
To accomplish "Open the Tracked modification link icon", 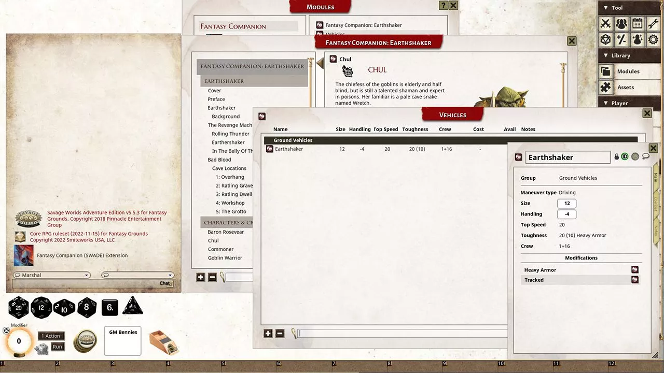I will click(x=635, y=280).
